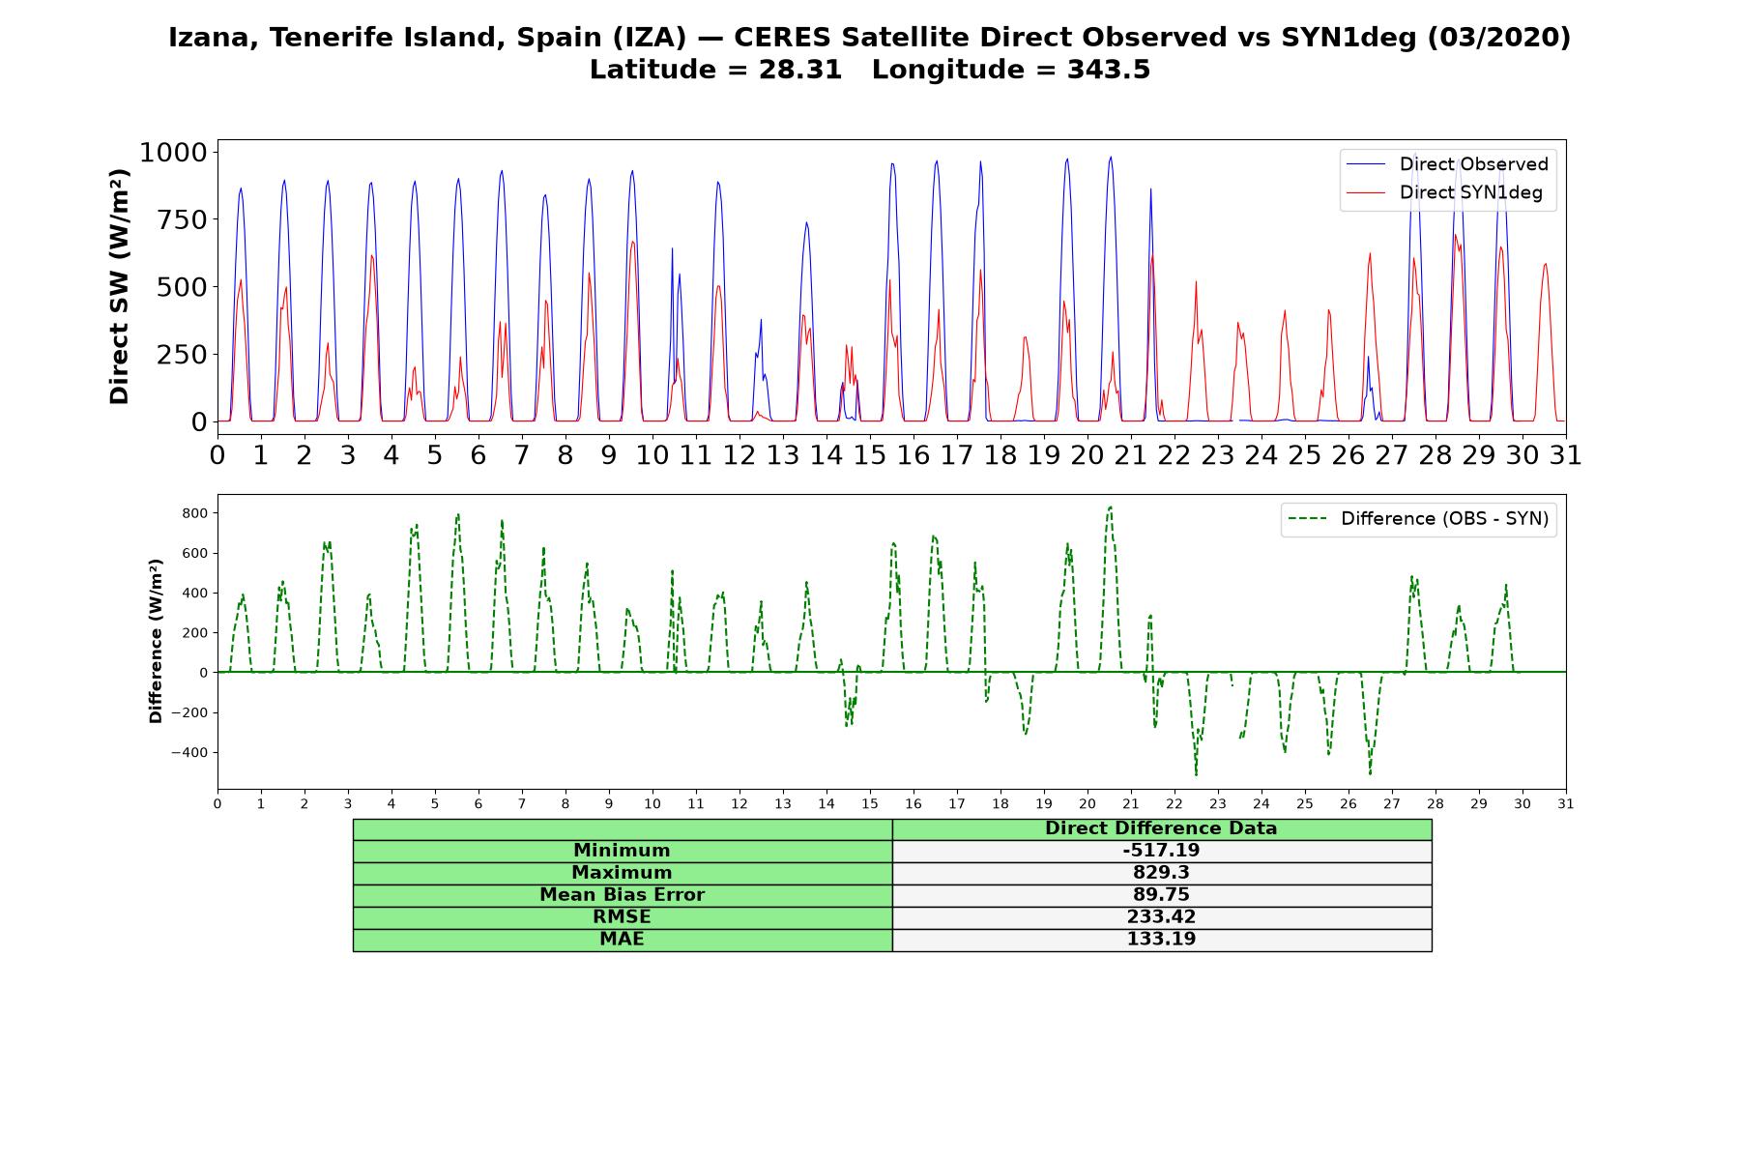This screenshot has width=1740, height=1160.
Task: Select the 133.19 MAE value cell
Action: 1161,940
